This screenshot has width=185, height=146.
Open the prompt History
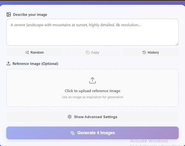point(151,52)
